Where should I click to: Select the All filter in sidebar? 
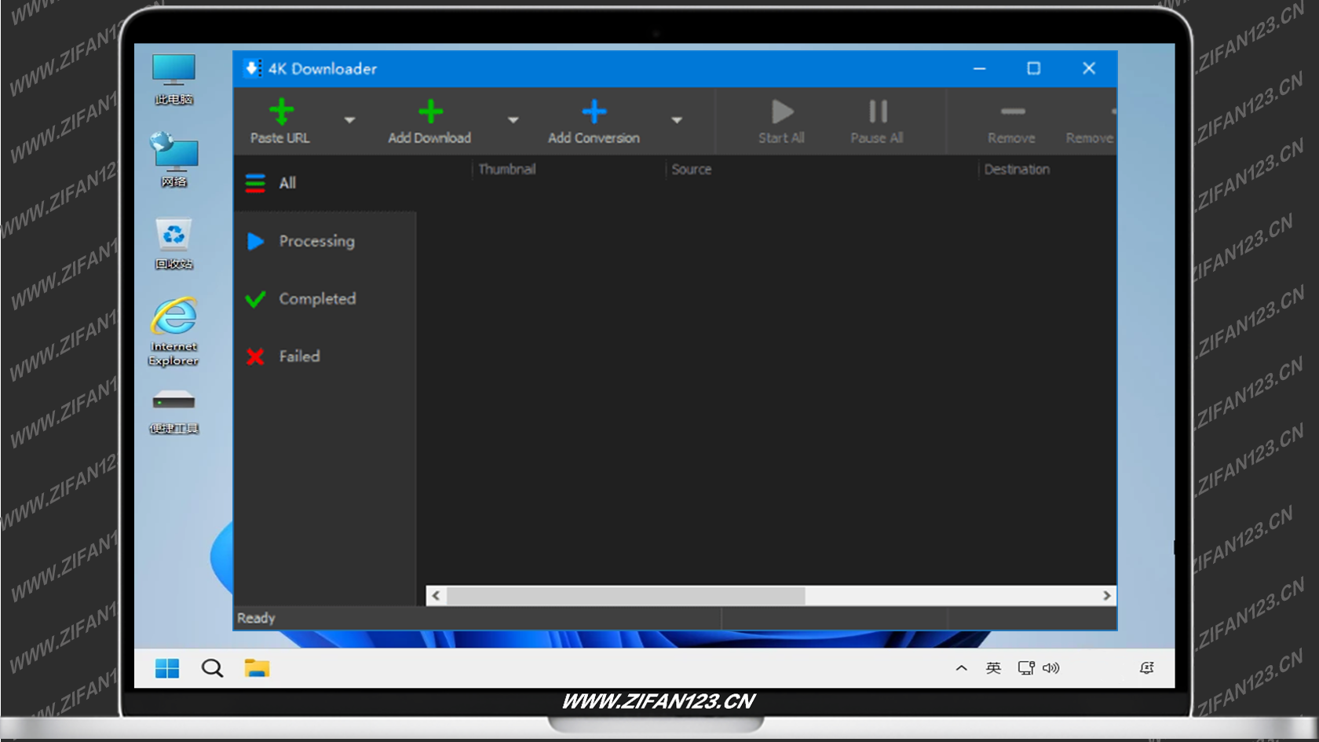click(x=325, y=183)
